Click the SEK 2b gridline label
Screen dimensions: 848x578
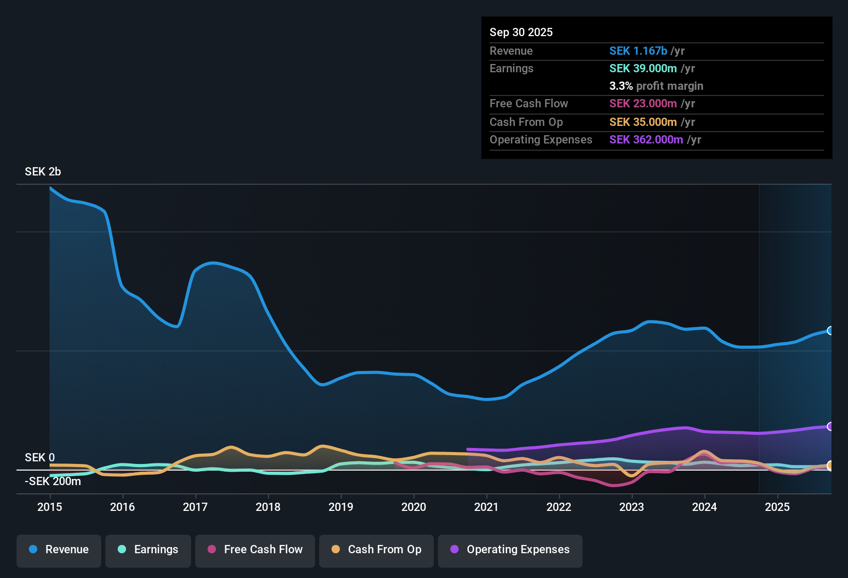(42, 171)
